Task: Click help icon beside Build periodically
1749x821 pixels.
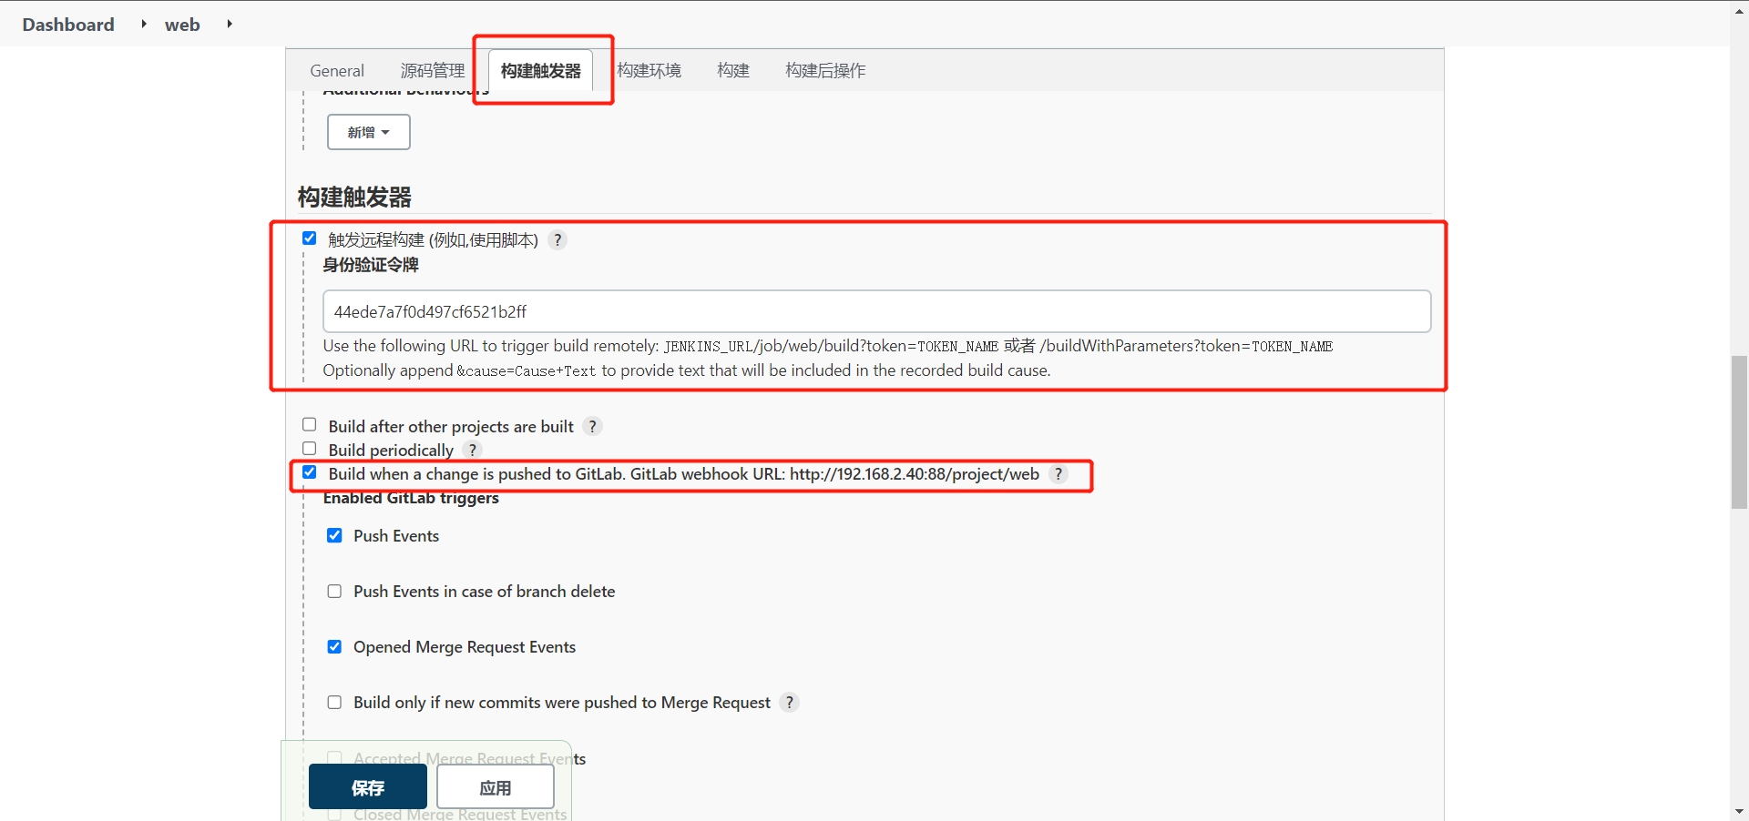Action: coord(472,450)
